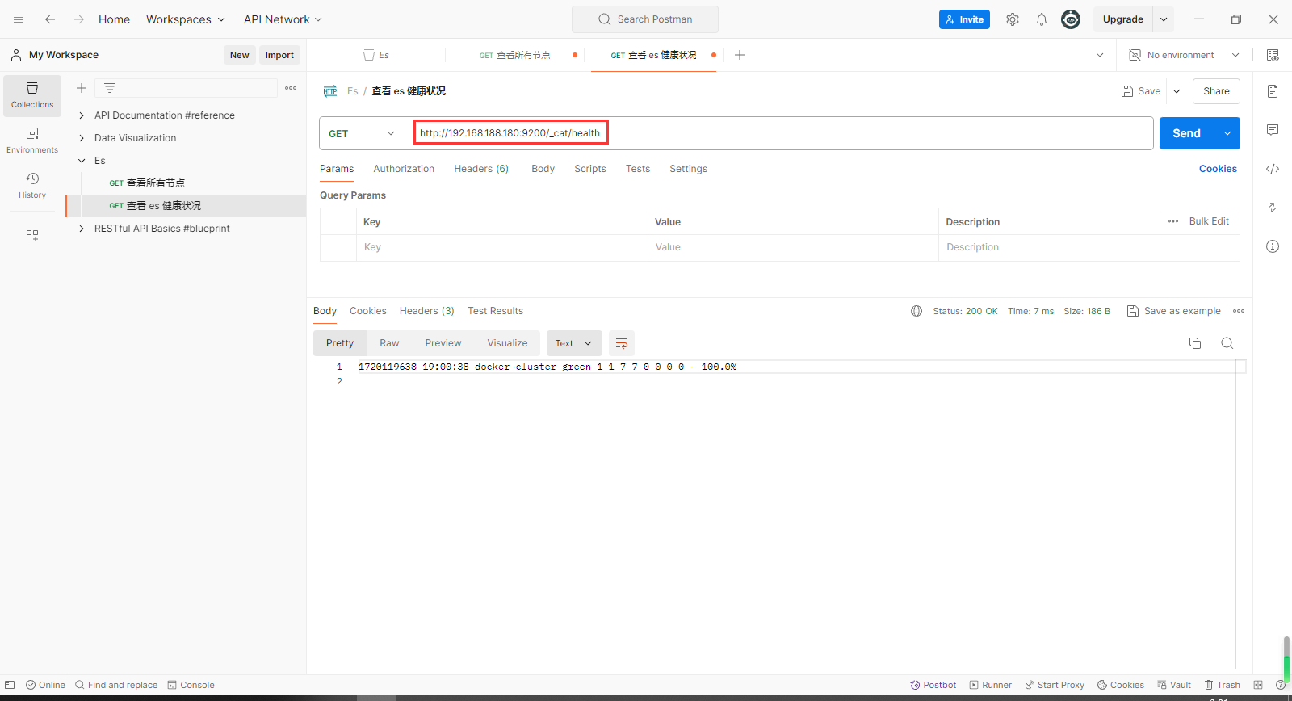Open the tab list dropdown chevron
The height and width of the screenshot is (701, 1292).
[1100, 55]
